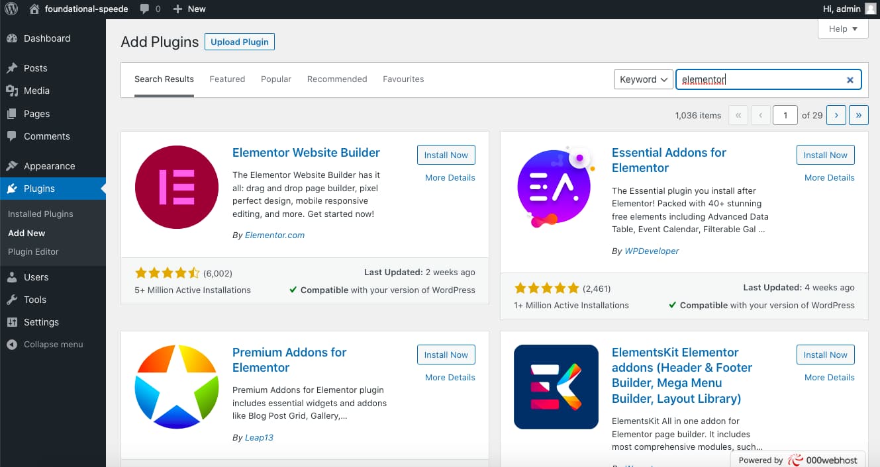The width and height of the screenshot is (880, 467).
Task: Open the Settings section
Action: coord(40,322)
